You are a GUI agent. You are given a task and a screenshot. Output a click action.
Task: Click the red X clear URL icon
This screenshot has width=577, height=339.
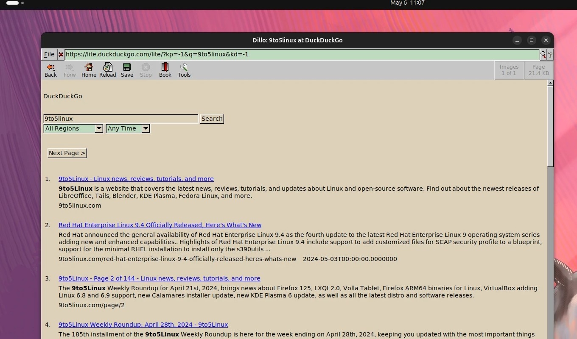click(x=61, y=54)
